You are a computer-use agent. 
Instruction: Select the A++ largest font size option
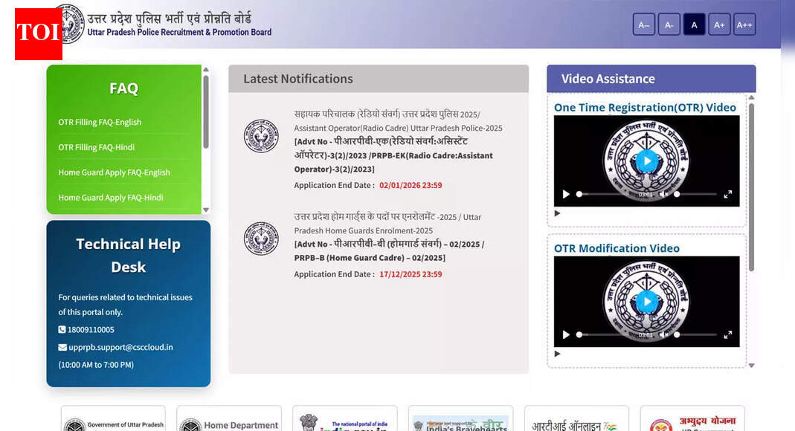(744, 24)
